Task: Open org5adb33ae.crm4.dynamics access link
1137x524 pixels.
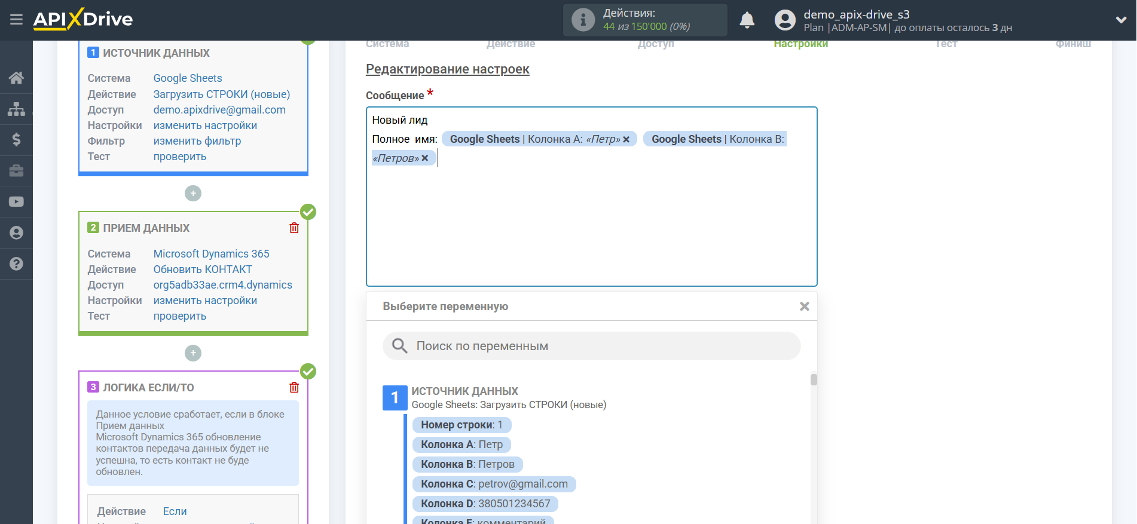Action: click(x=223, y=285)
